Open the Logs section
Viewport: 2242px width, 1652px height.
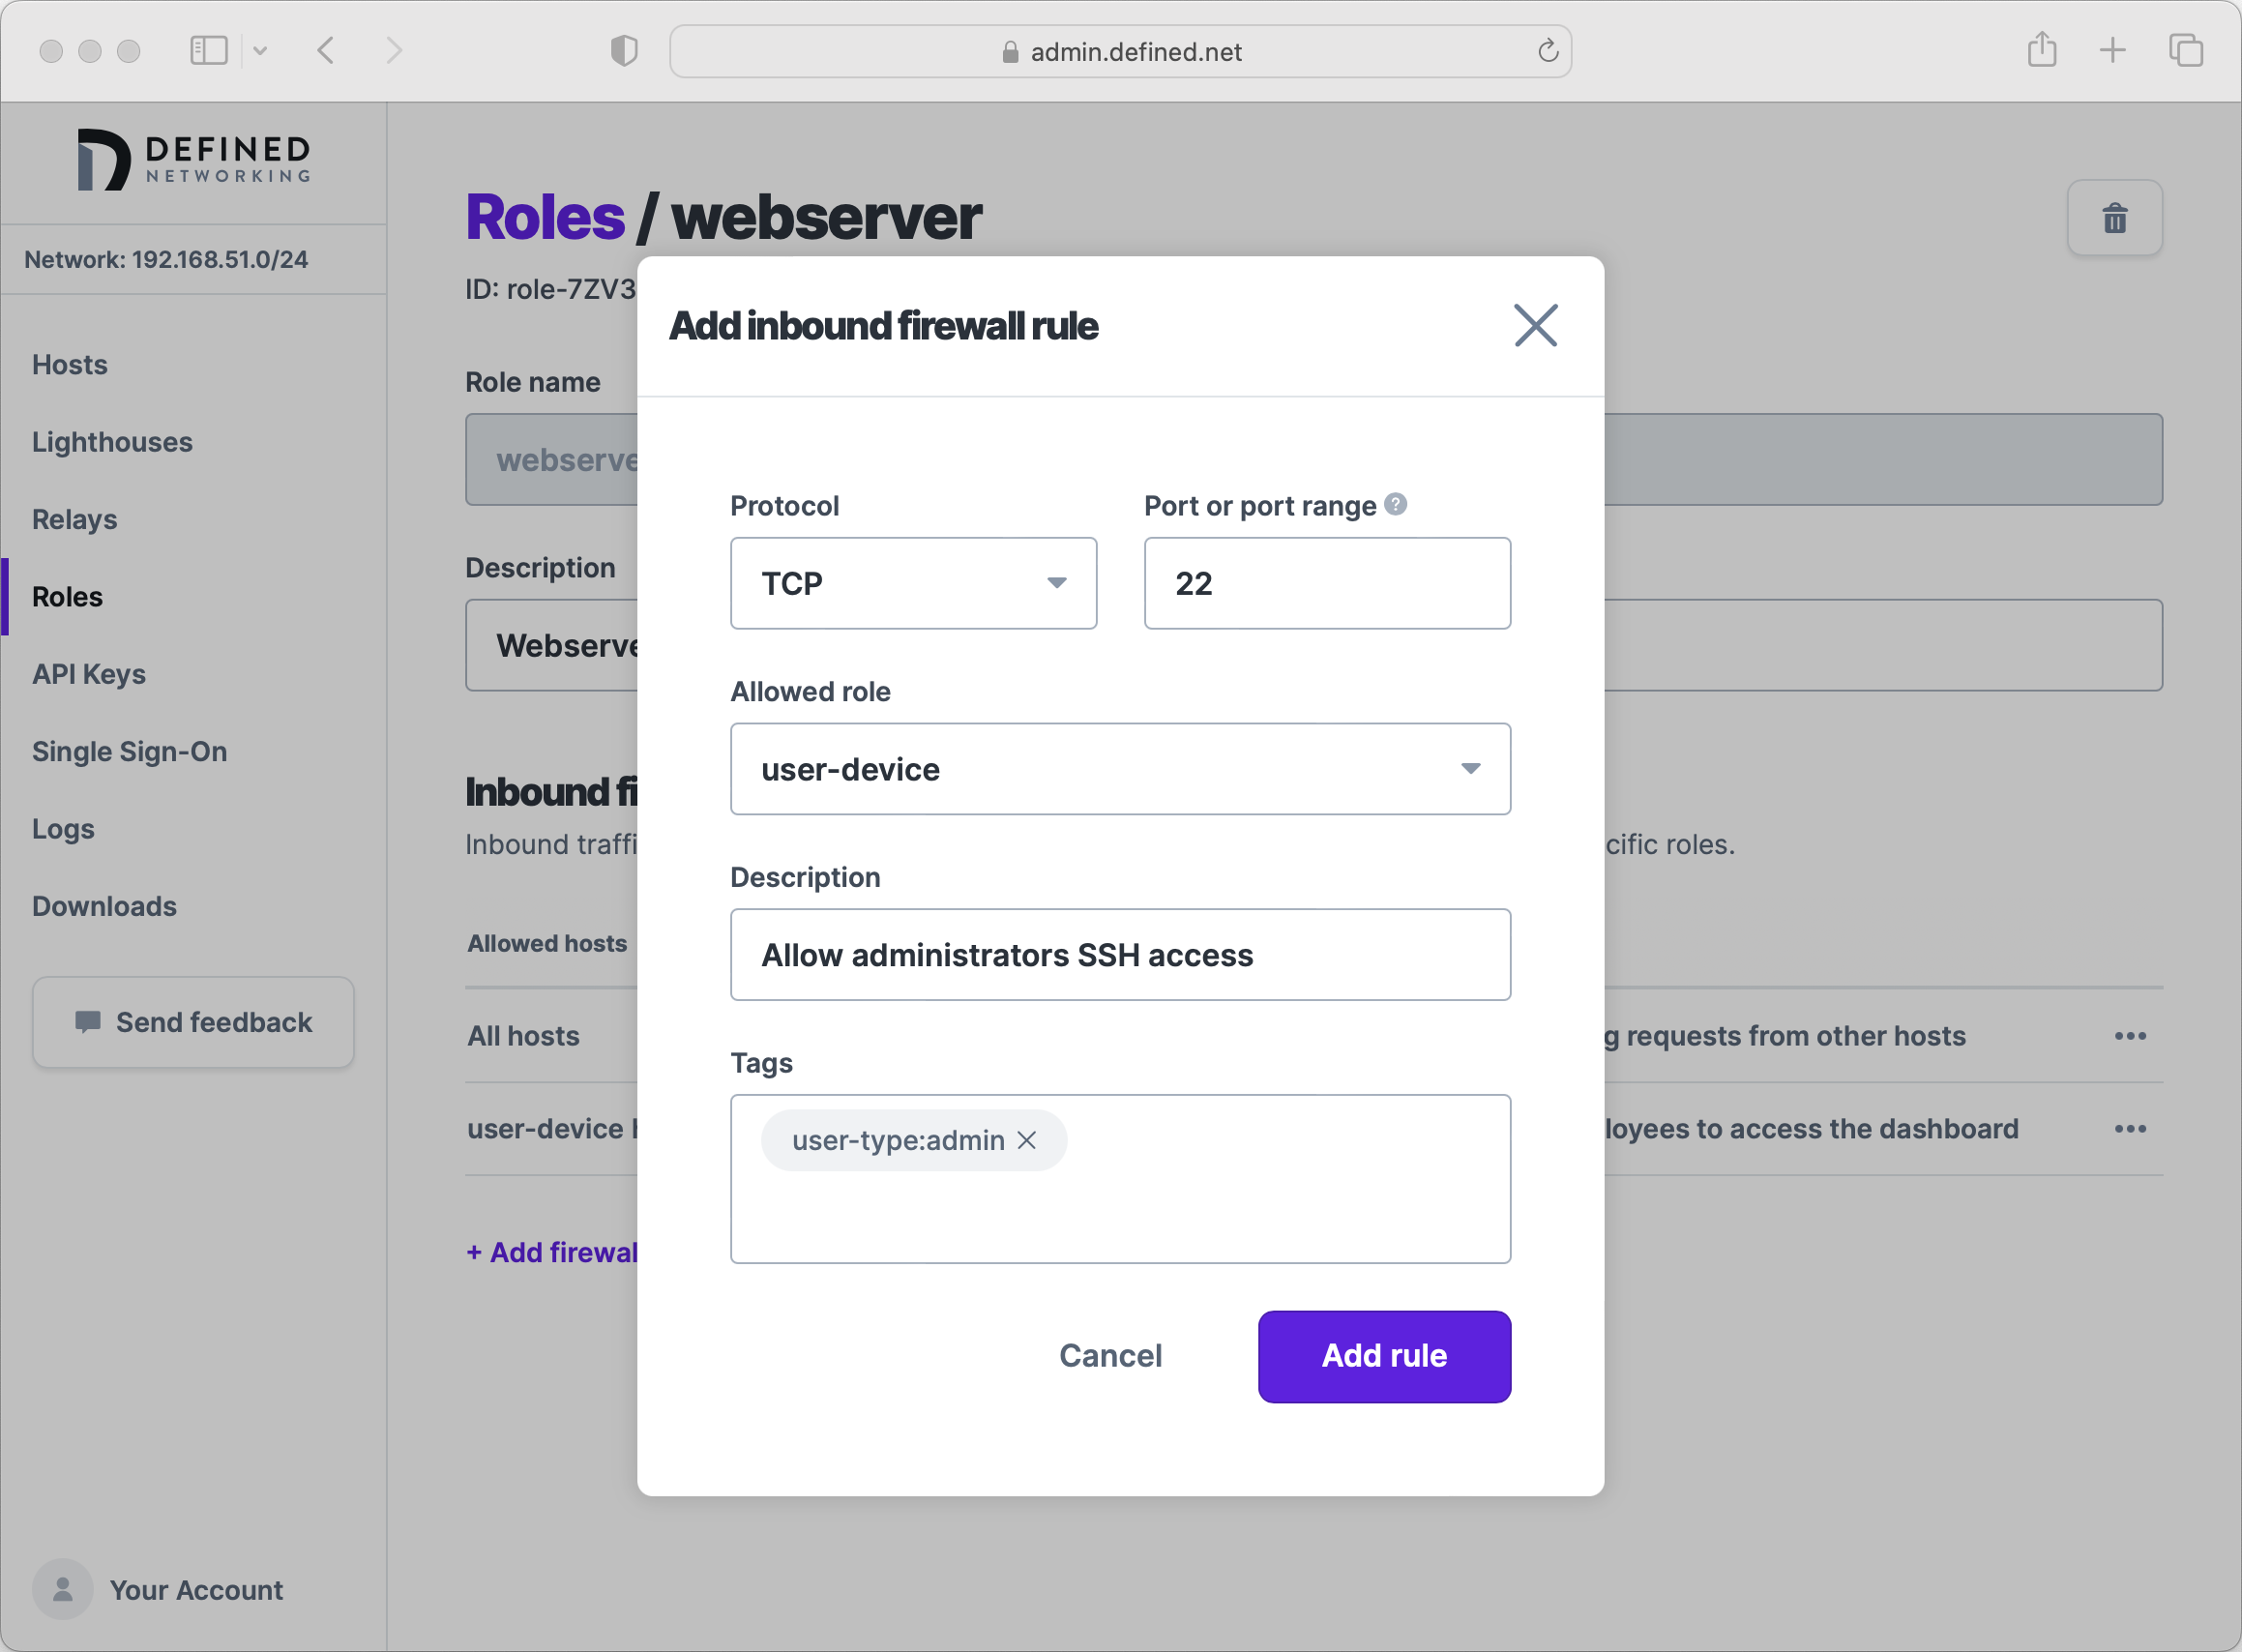62,828
